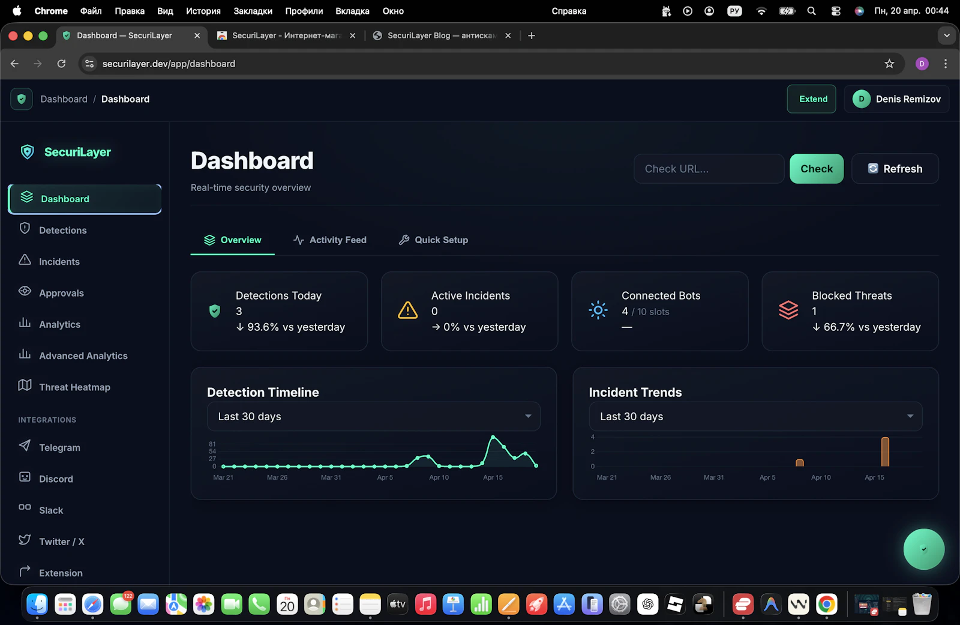
Task: Open the Twitter / X integration
Action: point(61,541)
